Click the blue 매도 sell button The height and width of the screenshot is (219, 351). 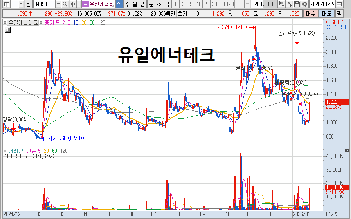(326, 13)
